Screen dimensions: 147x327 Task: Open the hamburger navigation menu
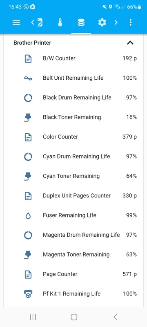point(16,22)
